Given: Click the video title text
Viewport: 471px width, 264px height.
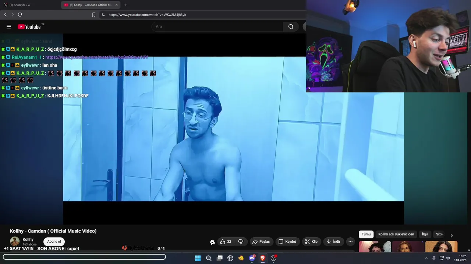Looking at the screenshot, I should [53, 231].
